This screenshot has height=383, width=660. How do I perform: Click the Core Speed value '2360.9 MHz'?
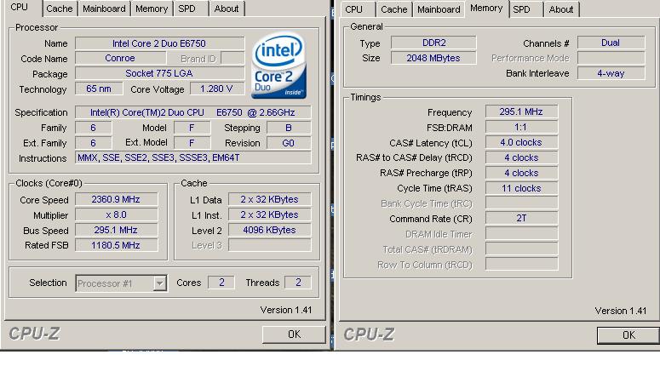[x=116, y=199]
